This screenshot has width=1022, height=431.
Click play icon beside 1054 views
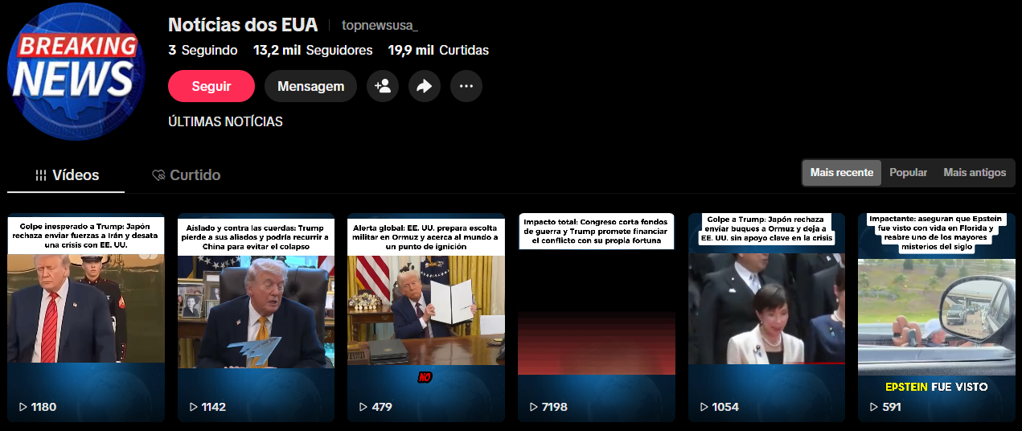pos(704,407)
